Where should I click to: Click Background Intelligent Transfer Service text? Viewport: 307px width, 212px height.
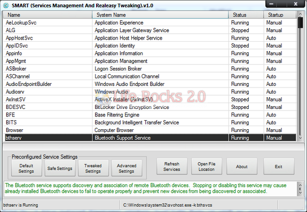pos(137,122)
